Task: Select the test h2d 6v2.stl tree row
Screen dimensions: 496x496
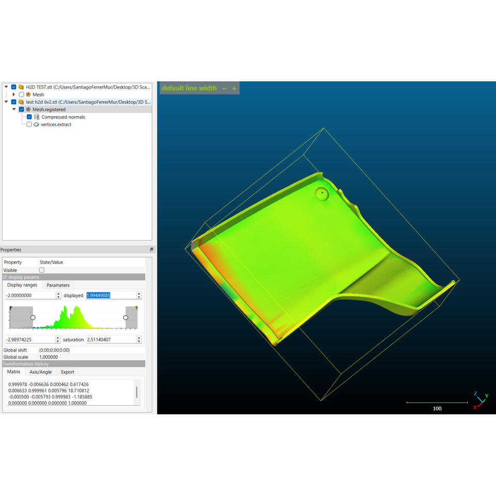Action: point(88,102)
